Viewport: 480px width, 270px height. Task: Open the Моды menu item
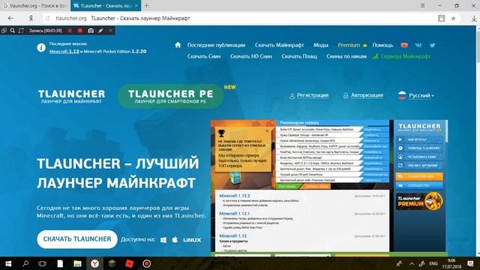(321, 45)
